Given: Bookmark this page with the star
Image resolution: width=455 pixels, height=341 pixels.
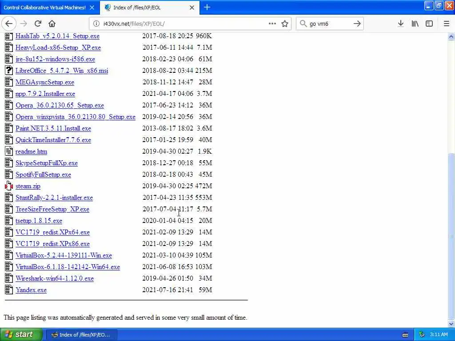Looking at the screenshot, I should pyautogui.click(x=285, y=24).
